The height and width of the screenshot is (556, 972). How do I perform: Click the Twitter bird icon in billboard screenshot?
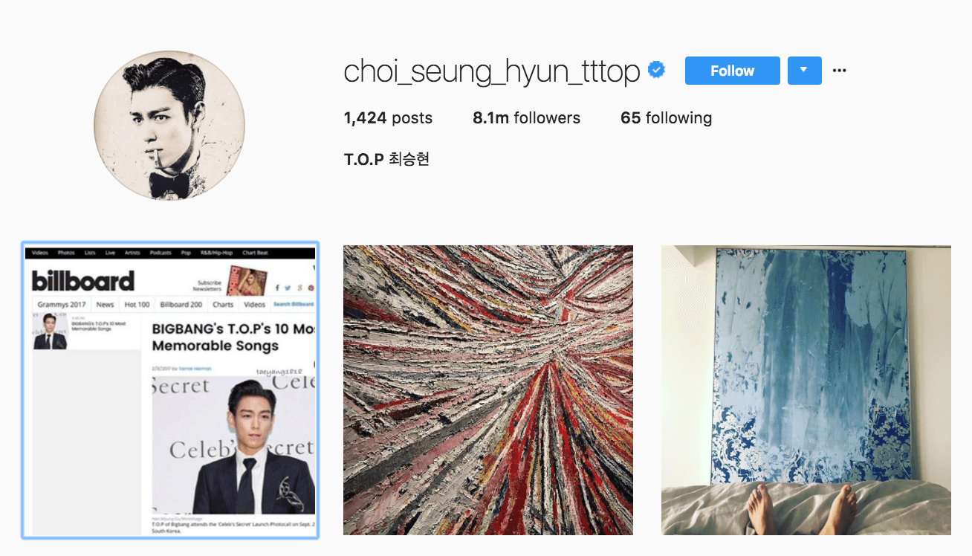pyautogui.click(x=288, y=288)
